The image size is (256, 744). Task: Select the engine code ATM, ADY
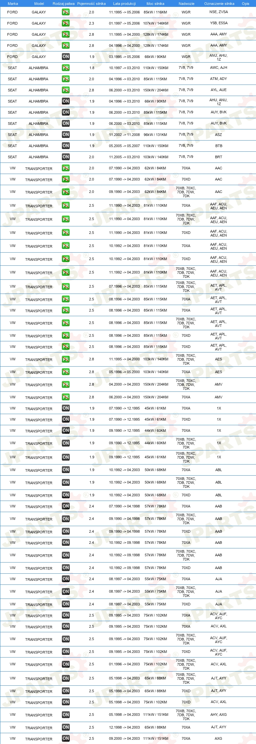click(x=219, y=79)
